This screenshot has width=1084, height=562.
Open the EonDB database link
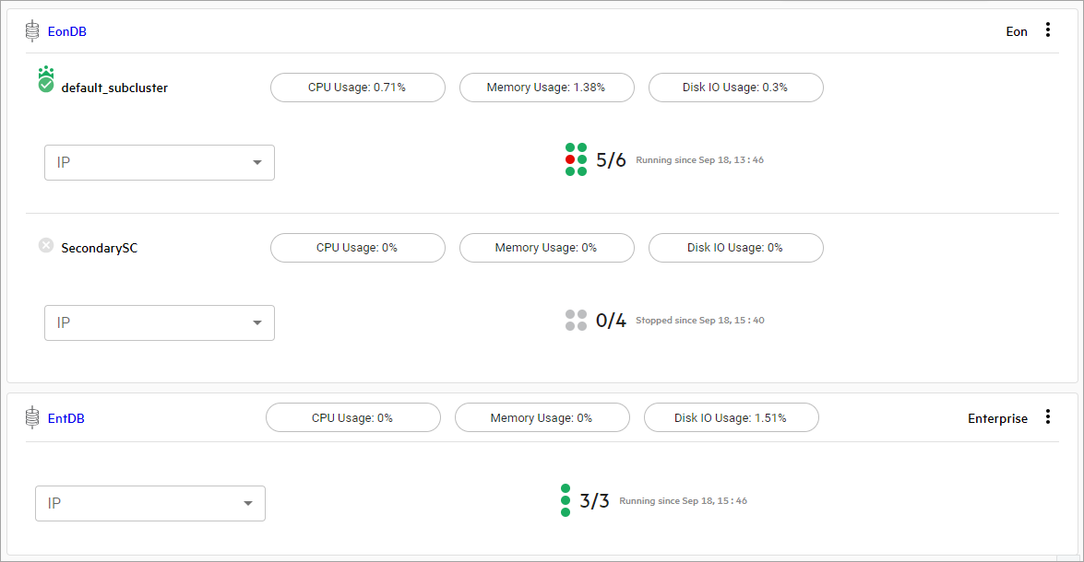pyautogui.click(x=67, y=31)
